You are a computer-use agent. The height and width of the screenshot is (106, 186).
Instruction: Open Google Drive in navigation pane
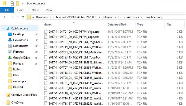(x=22, y=58)
